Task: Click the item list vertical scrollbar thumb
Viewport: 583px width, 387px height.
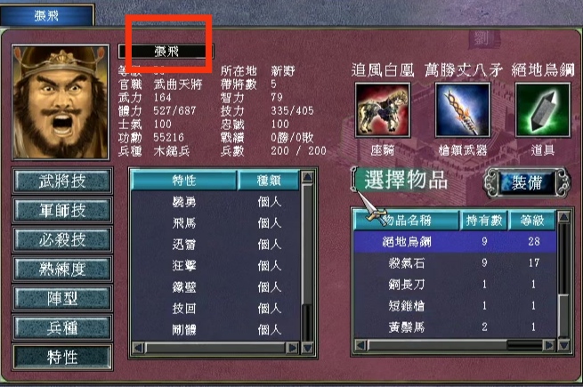Action: pos(563,315)
